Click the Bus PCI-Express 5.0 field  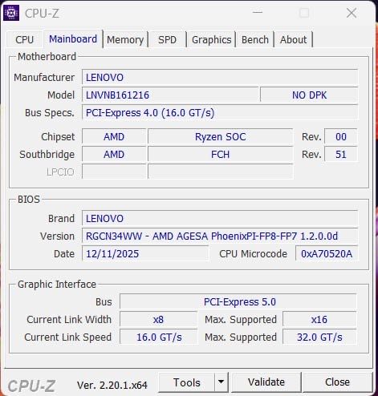(x=238, y=302)
